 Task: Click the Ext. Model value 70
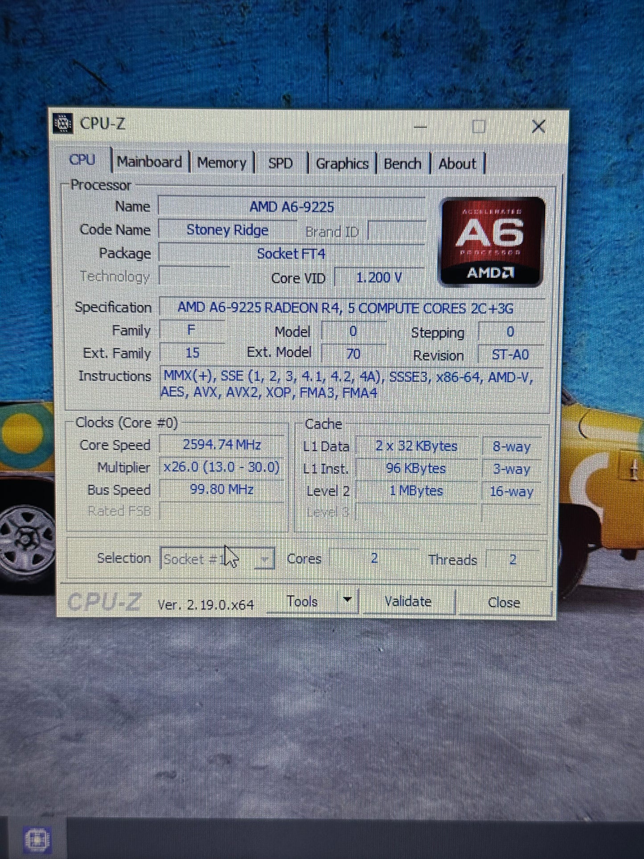pyautogui.click(x=353, y=354)
